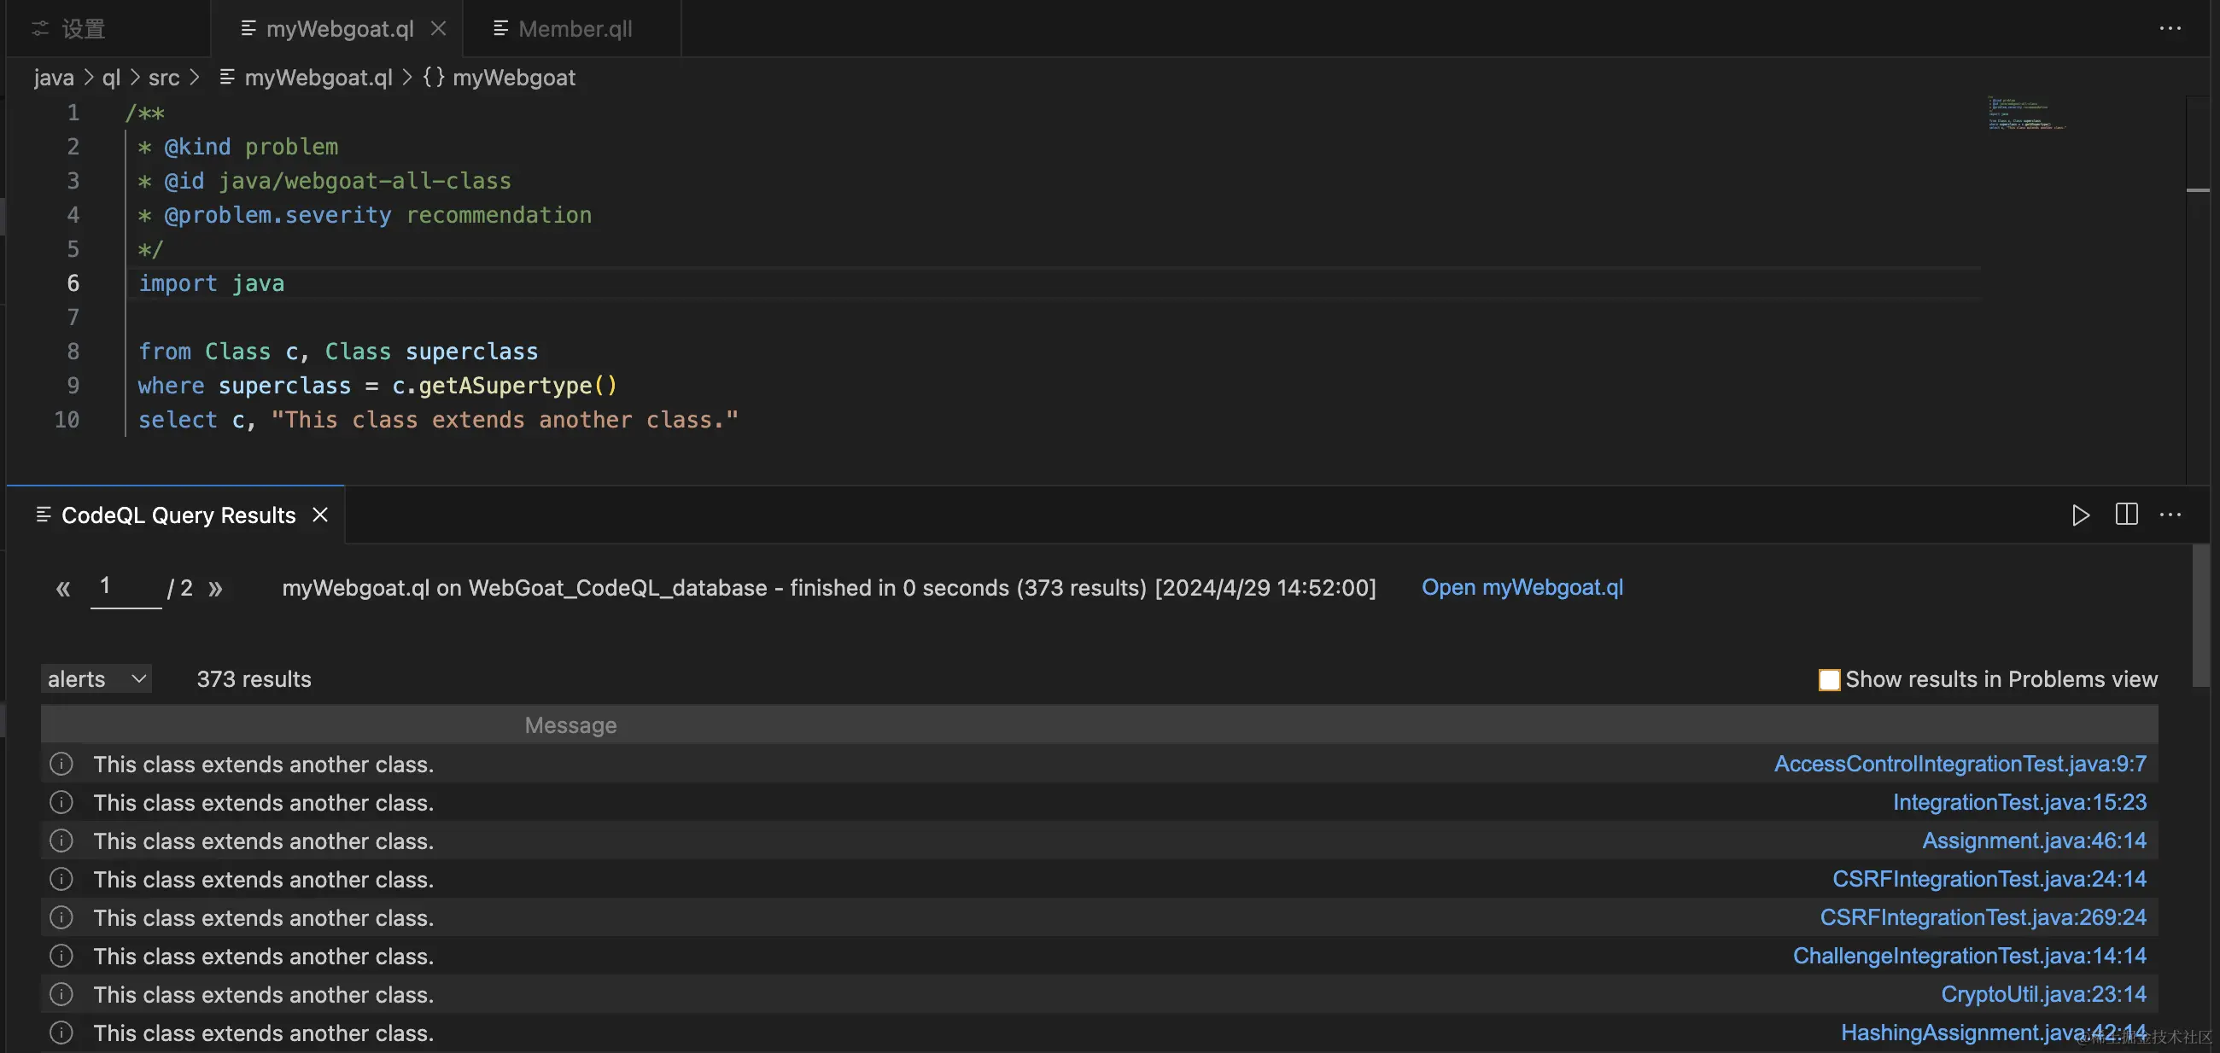2220x1053 pixels.
Task: Open HashingAssignment.java:42:14 location link
Action: pyautogui.click(x=1994, y=1033)
